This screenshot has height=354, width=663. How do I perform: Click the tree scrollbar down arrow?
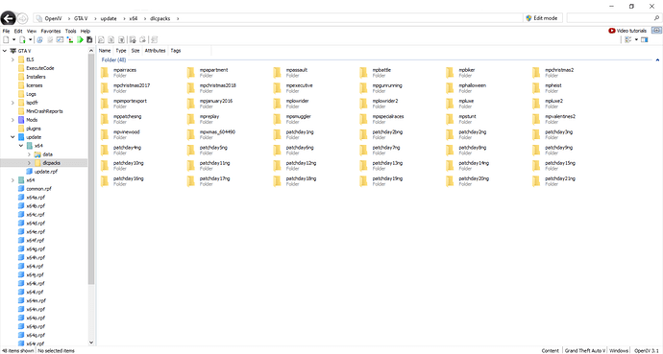91,342
